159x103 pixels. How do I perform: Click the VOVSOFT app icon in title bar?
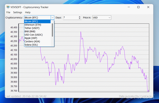pyautogui.click(x=8, y=7)
